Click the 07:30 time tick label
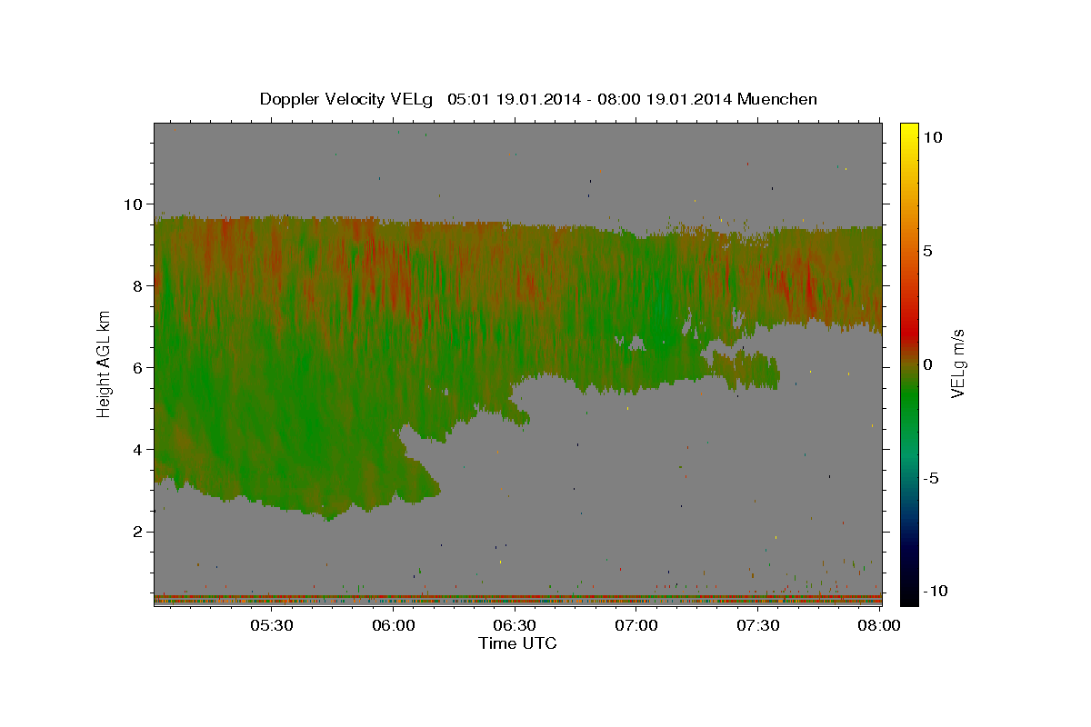Image resolution: width=1091 pixels, height=727 pixels. pyautogui.click(x=757, y=625)
